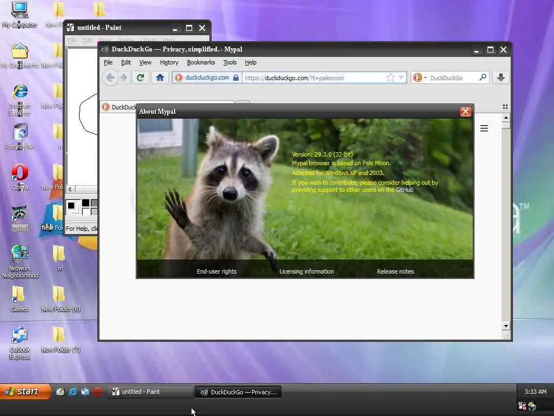Switch to untitled - Paint taskbar button

click(149, 392)
